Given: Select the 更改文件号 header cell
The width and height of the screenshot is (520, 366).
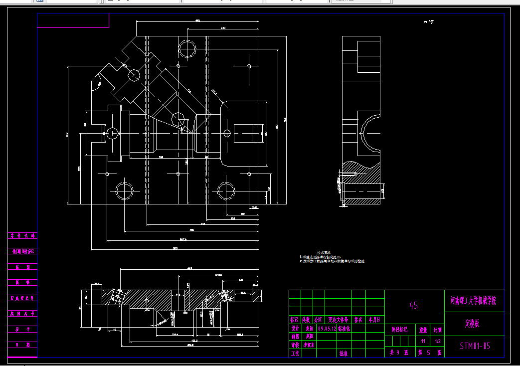Looking at the screenshot, I should (x=338, y=320).
